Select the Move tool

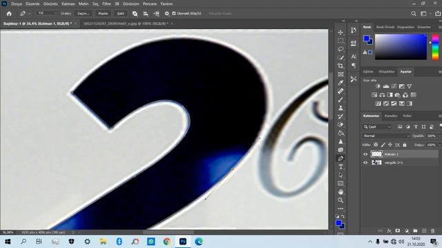[x=340, y=32]
